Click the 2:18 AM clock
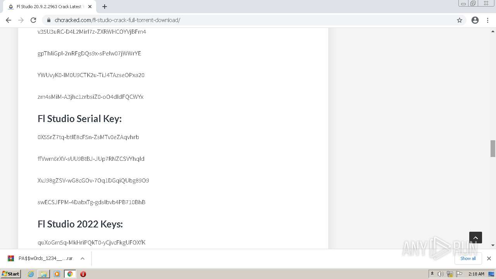 [476, 274]
